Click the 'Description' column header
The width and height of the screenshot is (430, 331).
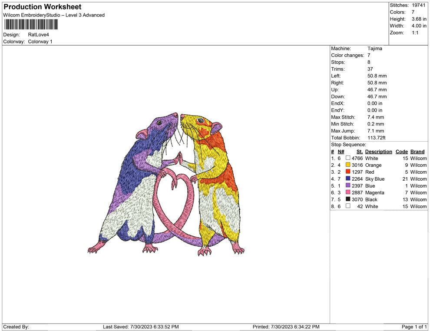click(x=378, y=152)
